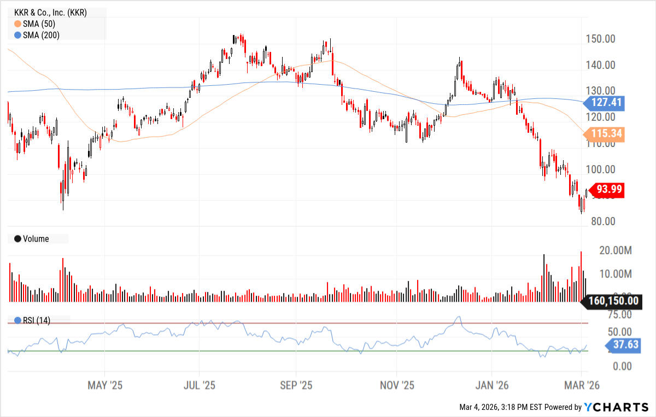The image size is (656, 417).
Task: Open the RSI (14) indicator label
Action: click(36, 321)
